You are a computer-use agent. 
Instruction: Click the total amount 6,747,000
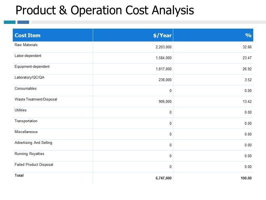click(163, 178)
